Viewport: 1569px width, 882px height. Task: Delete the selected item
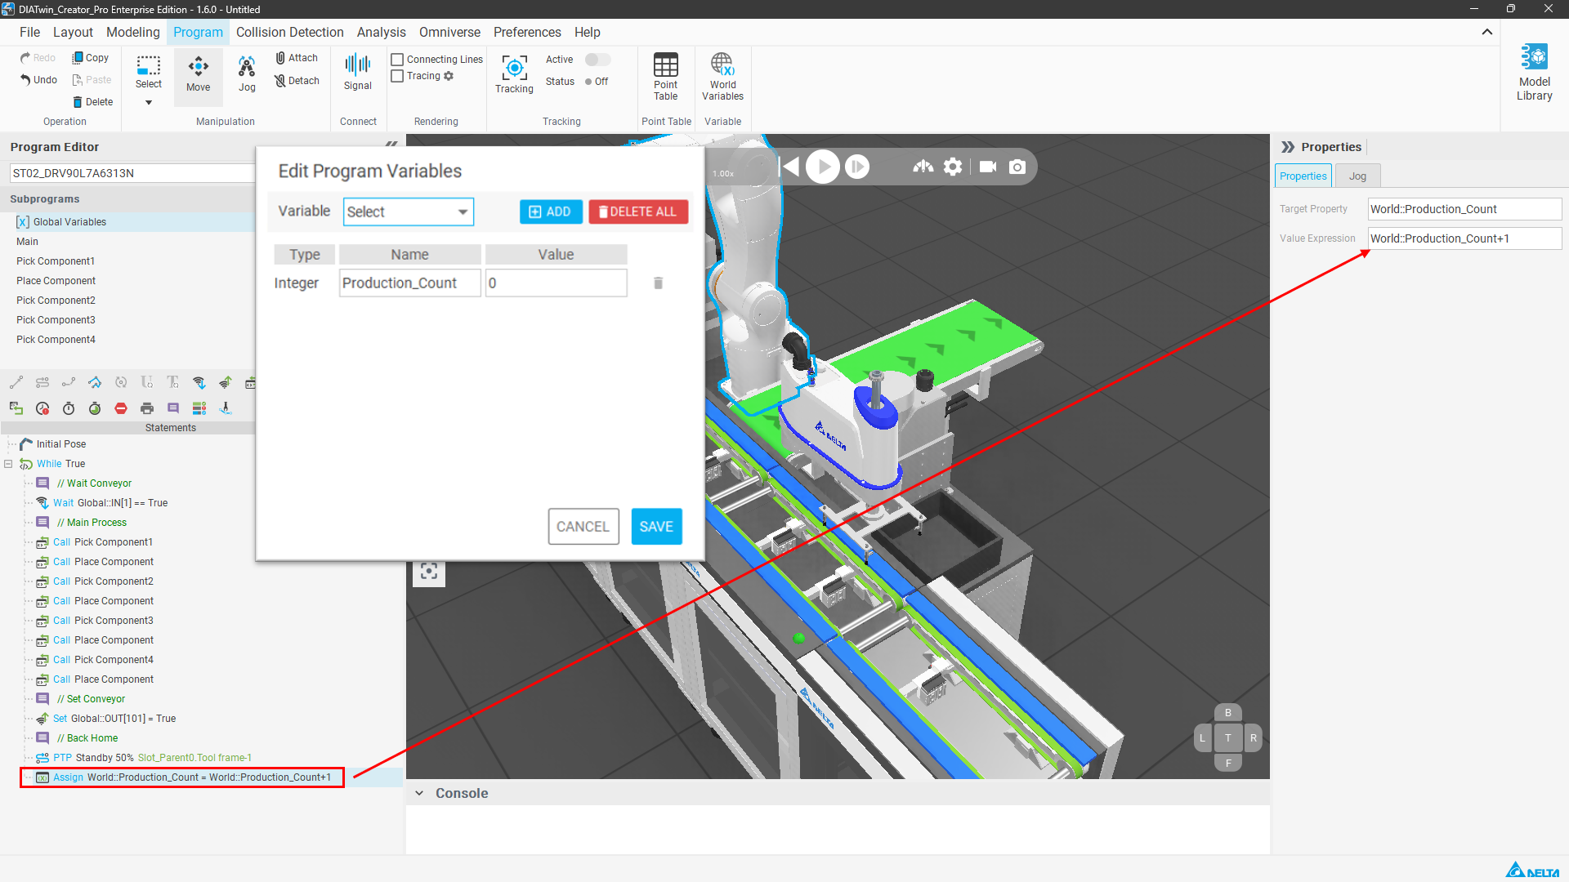[92, 102]
